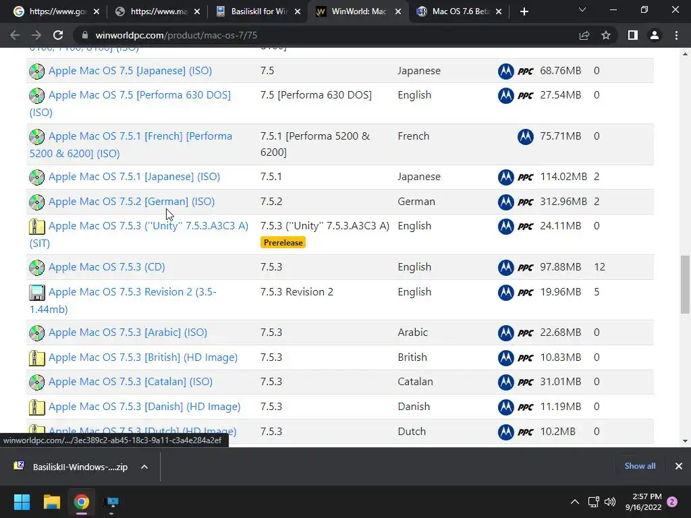Open Mac OS 7.5.3 [Arabic] (ISO) link
The height and width of the screenshot is (518, 691).
point(128,332)
